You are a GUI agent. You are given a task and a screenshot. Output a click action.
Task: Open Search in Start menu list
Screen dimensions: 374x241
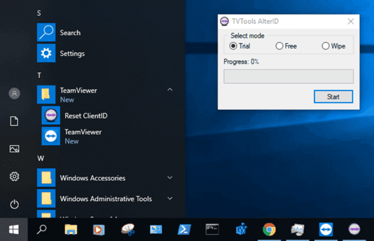71,33
